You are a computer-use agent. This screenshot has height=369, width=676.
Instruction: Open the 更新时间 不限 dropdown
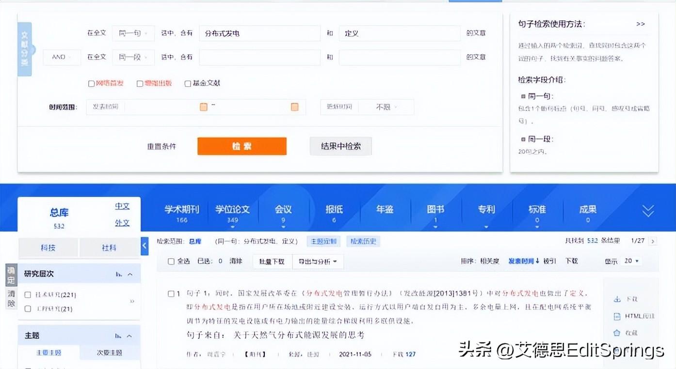[x=386, y=107]
